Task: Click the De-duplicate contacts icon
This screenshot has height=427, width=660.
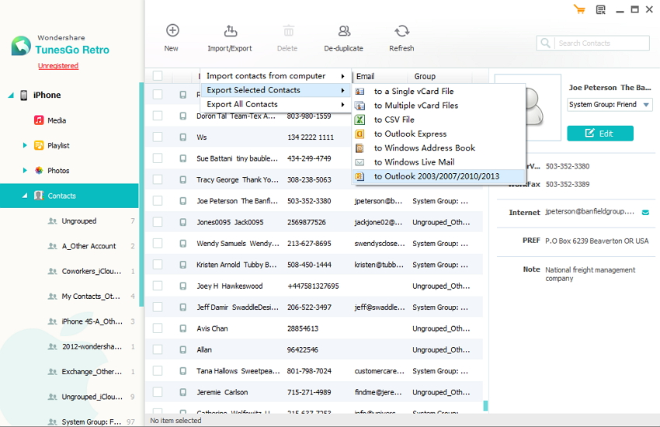Action: [x=343, y=31]
